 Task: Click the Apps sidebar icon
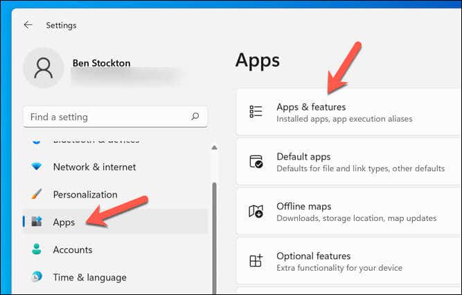point(37,222)
